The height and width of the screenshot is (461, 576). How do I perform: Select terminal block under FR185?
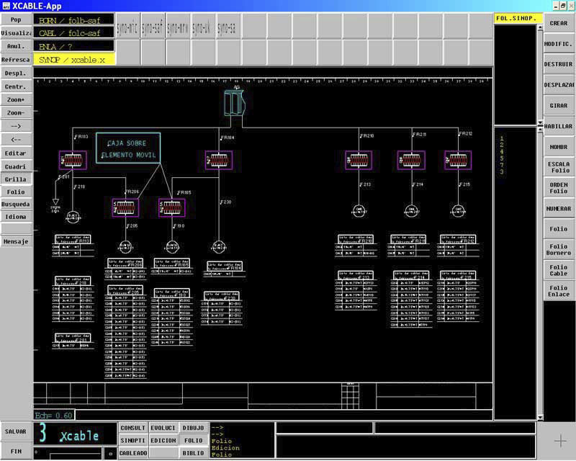[x=172, y=207]
